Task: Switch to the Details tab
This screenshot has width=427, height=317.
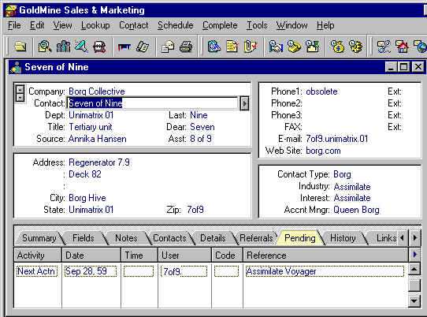Action: (x=213, y=238)
